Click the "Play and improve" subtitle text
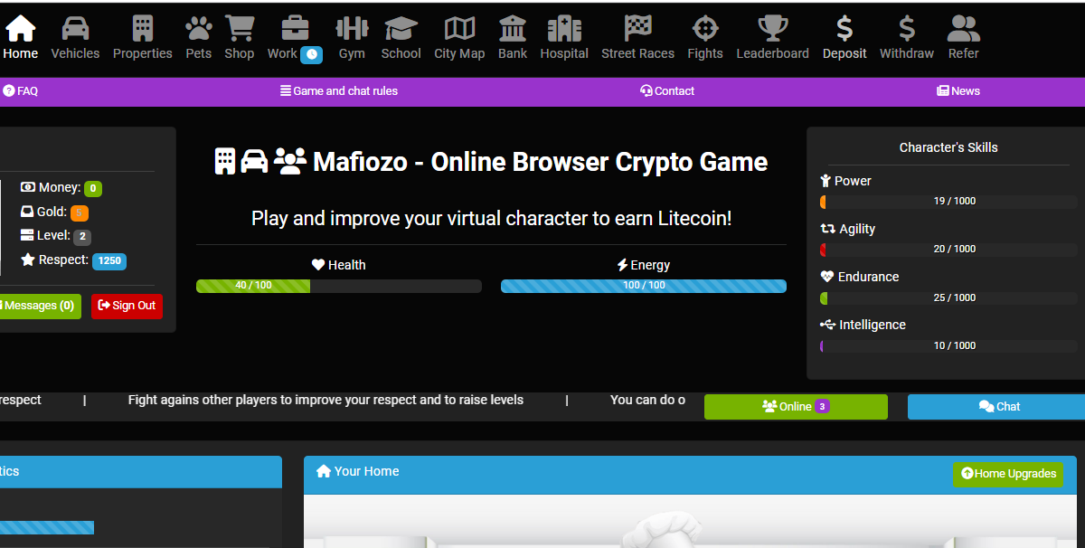 point(491,218)
